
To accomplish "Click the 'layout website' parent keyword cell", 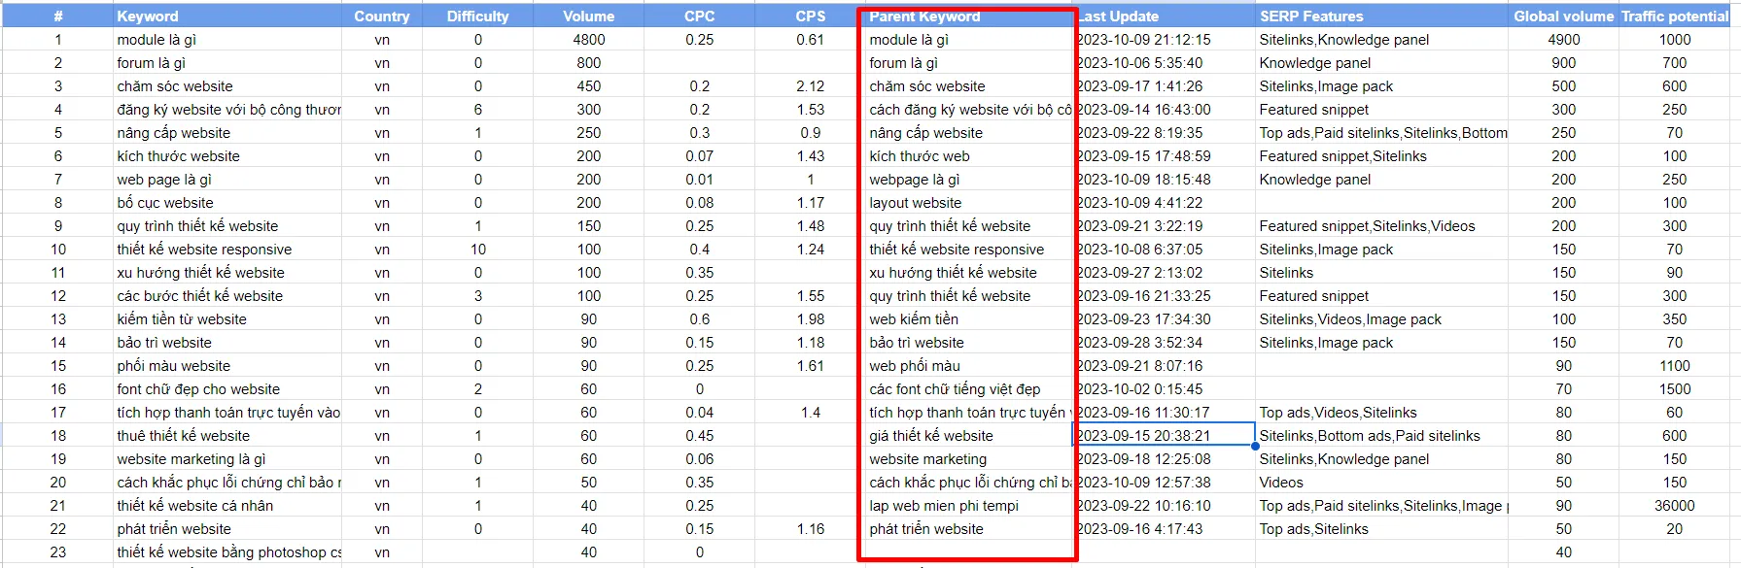I will tap(968, 203).
